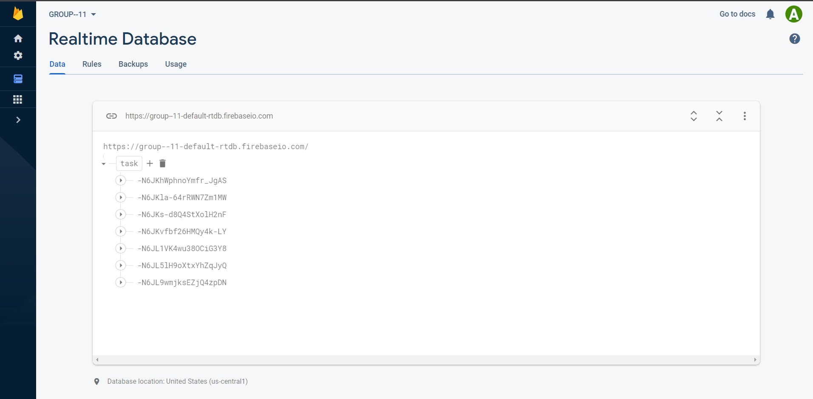Open the GROUP--11 project dropdown
The height and width of the screenshot is (399, 813).
click(x=72, y=14)
